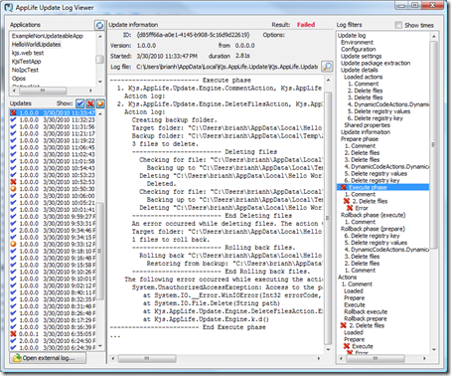Viewport: 451px width, 376px height.
Task: Select update dated 3/30/2010 11:32:23
Action: pyautogui.click(x=53, y=119)
